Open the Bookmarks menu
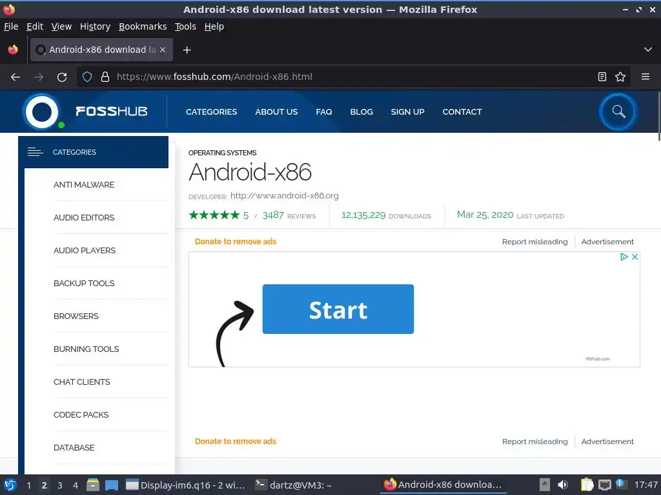 pos(143,26)
